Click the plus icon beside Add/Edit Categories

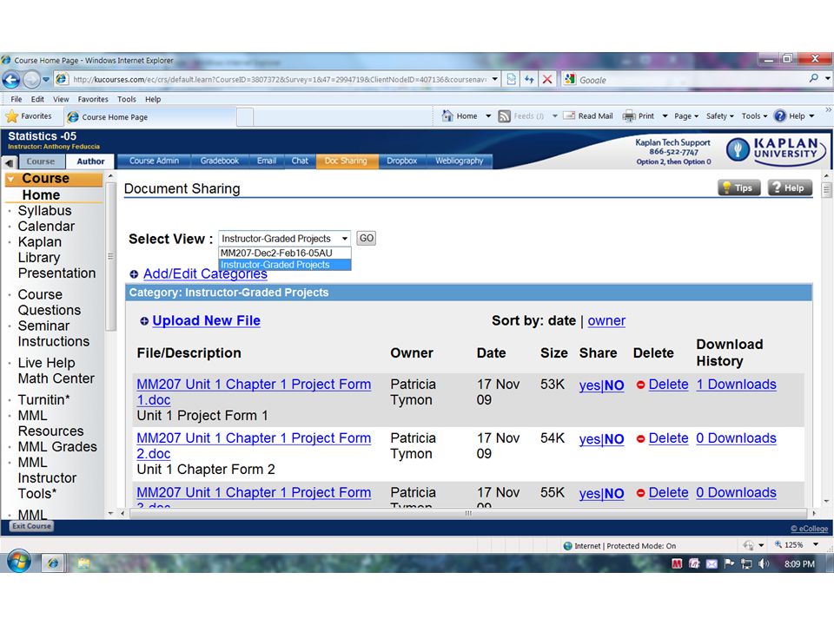coord(134,274)
